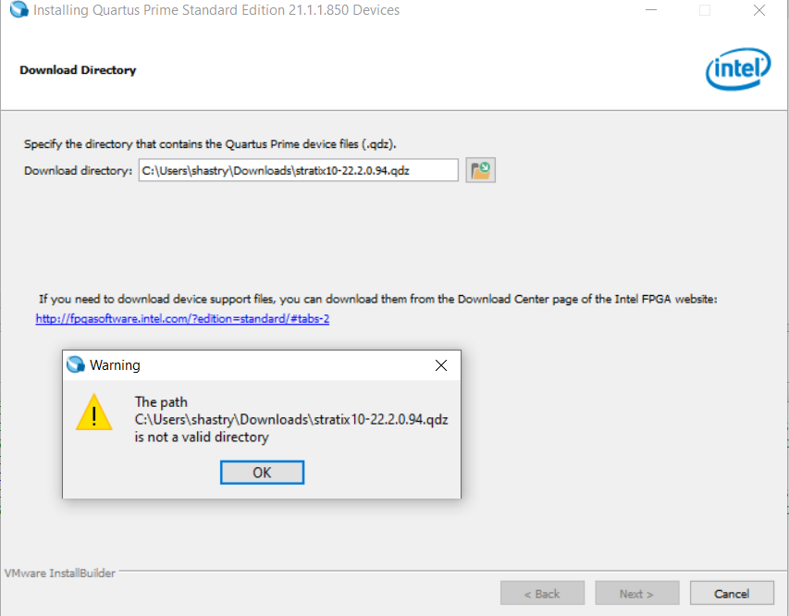Click the browse folder icon
This screenshot has width=789, height=616.
[480, 170]
